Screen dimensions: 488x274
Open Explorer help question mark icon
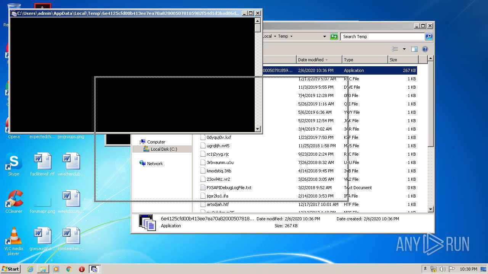425,49
